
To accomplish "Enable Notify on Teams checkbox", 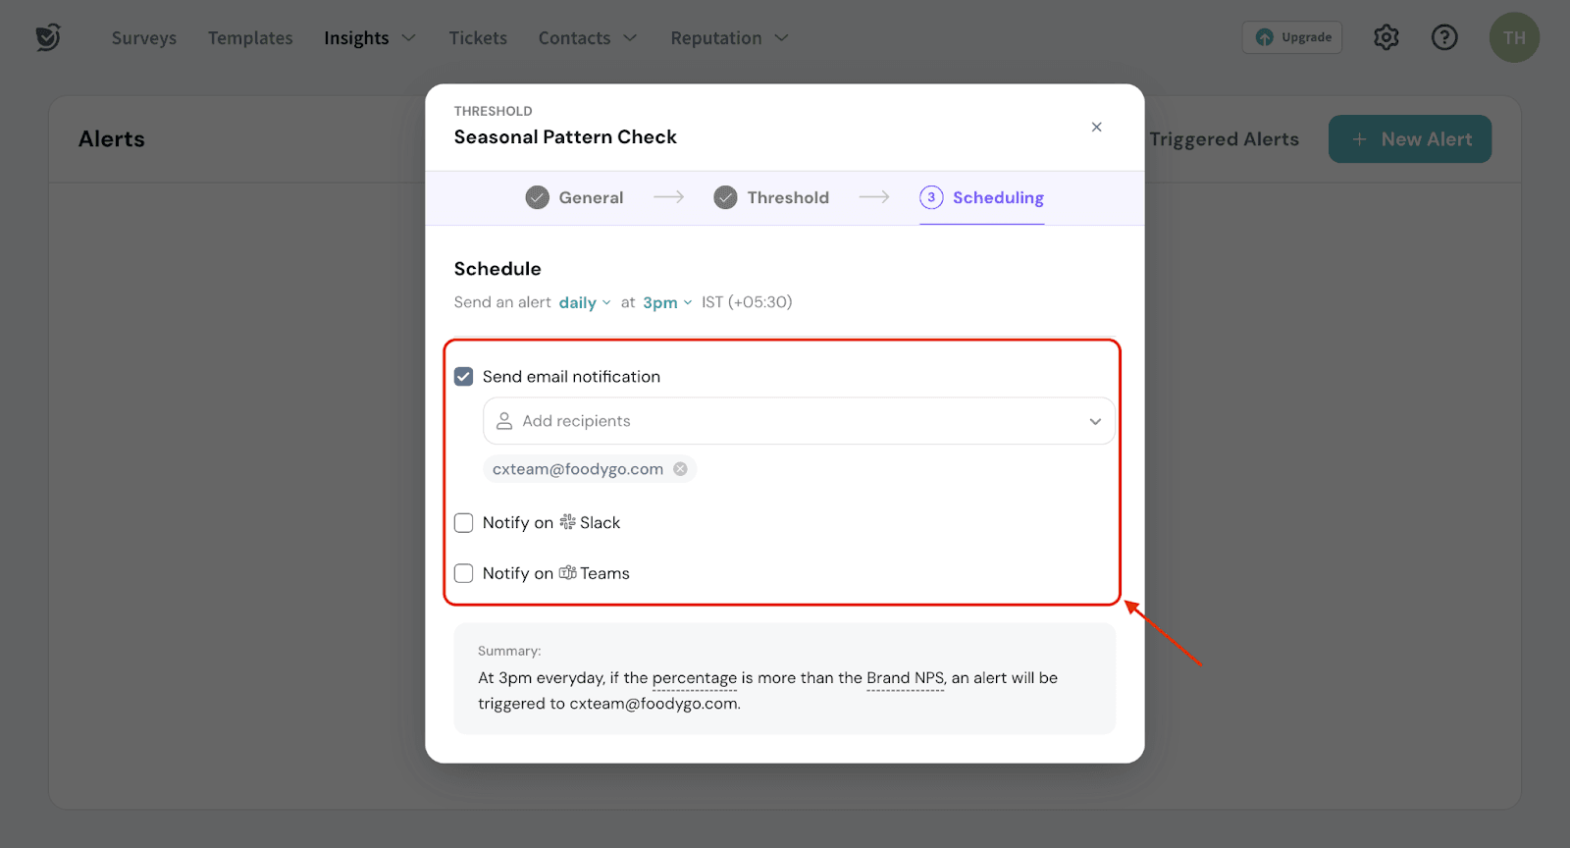I will tap(464, 573).
